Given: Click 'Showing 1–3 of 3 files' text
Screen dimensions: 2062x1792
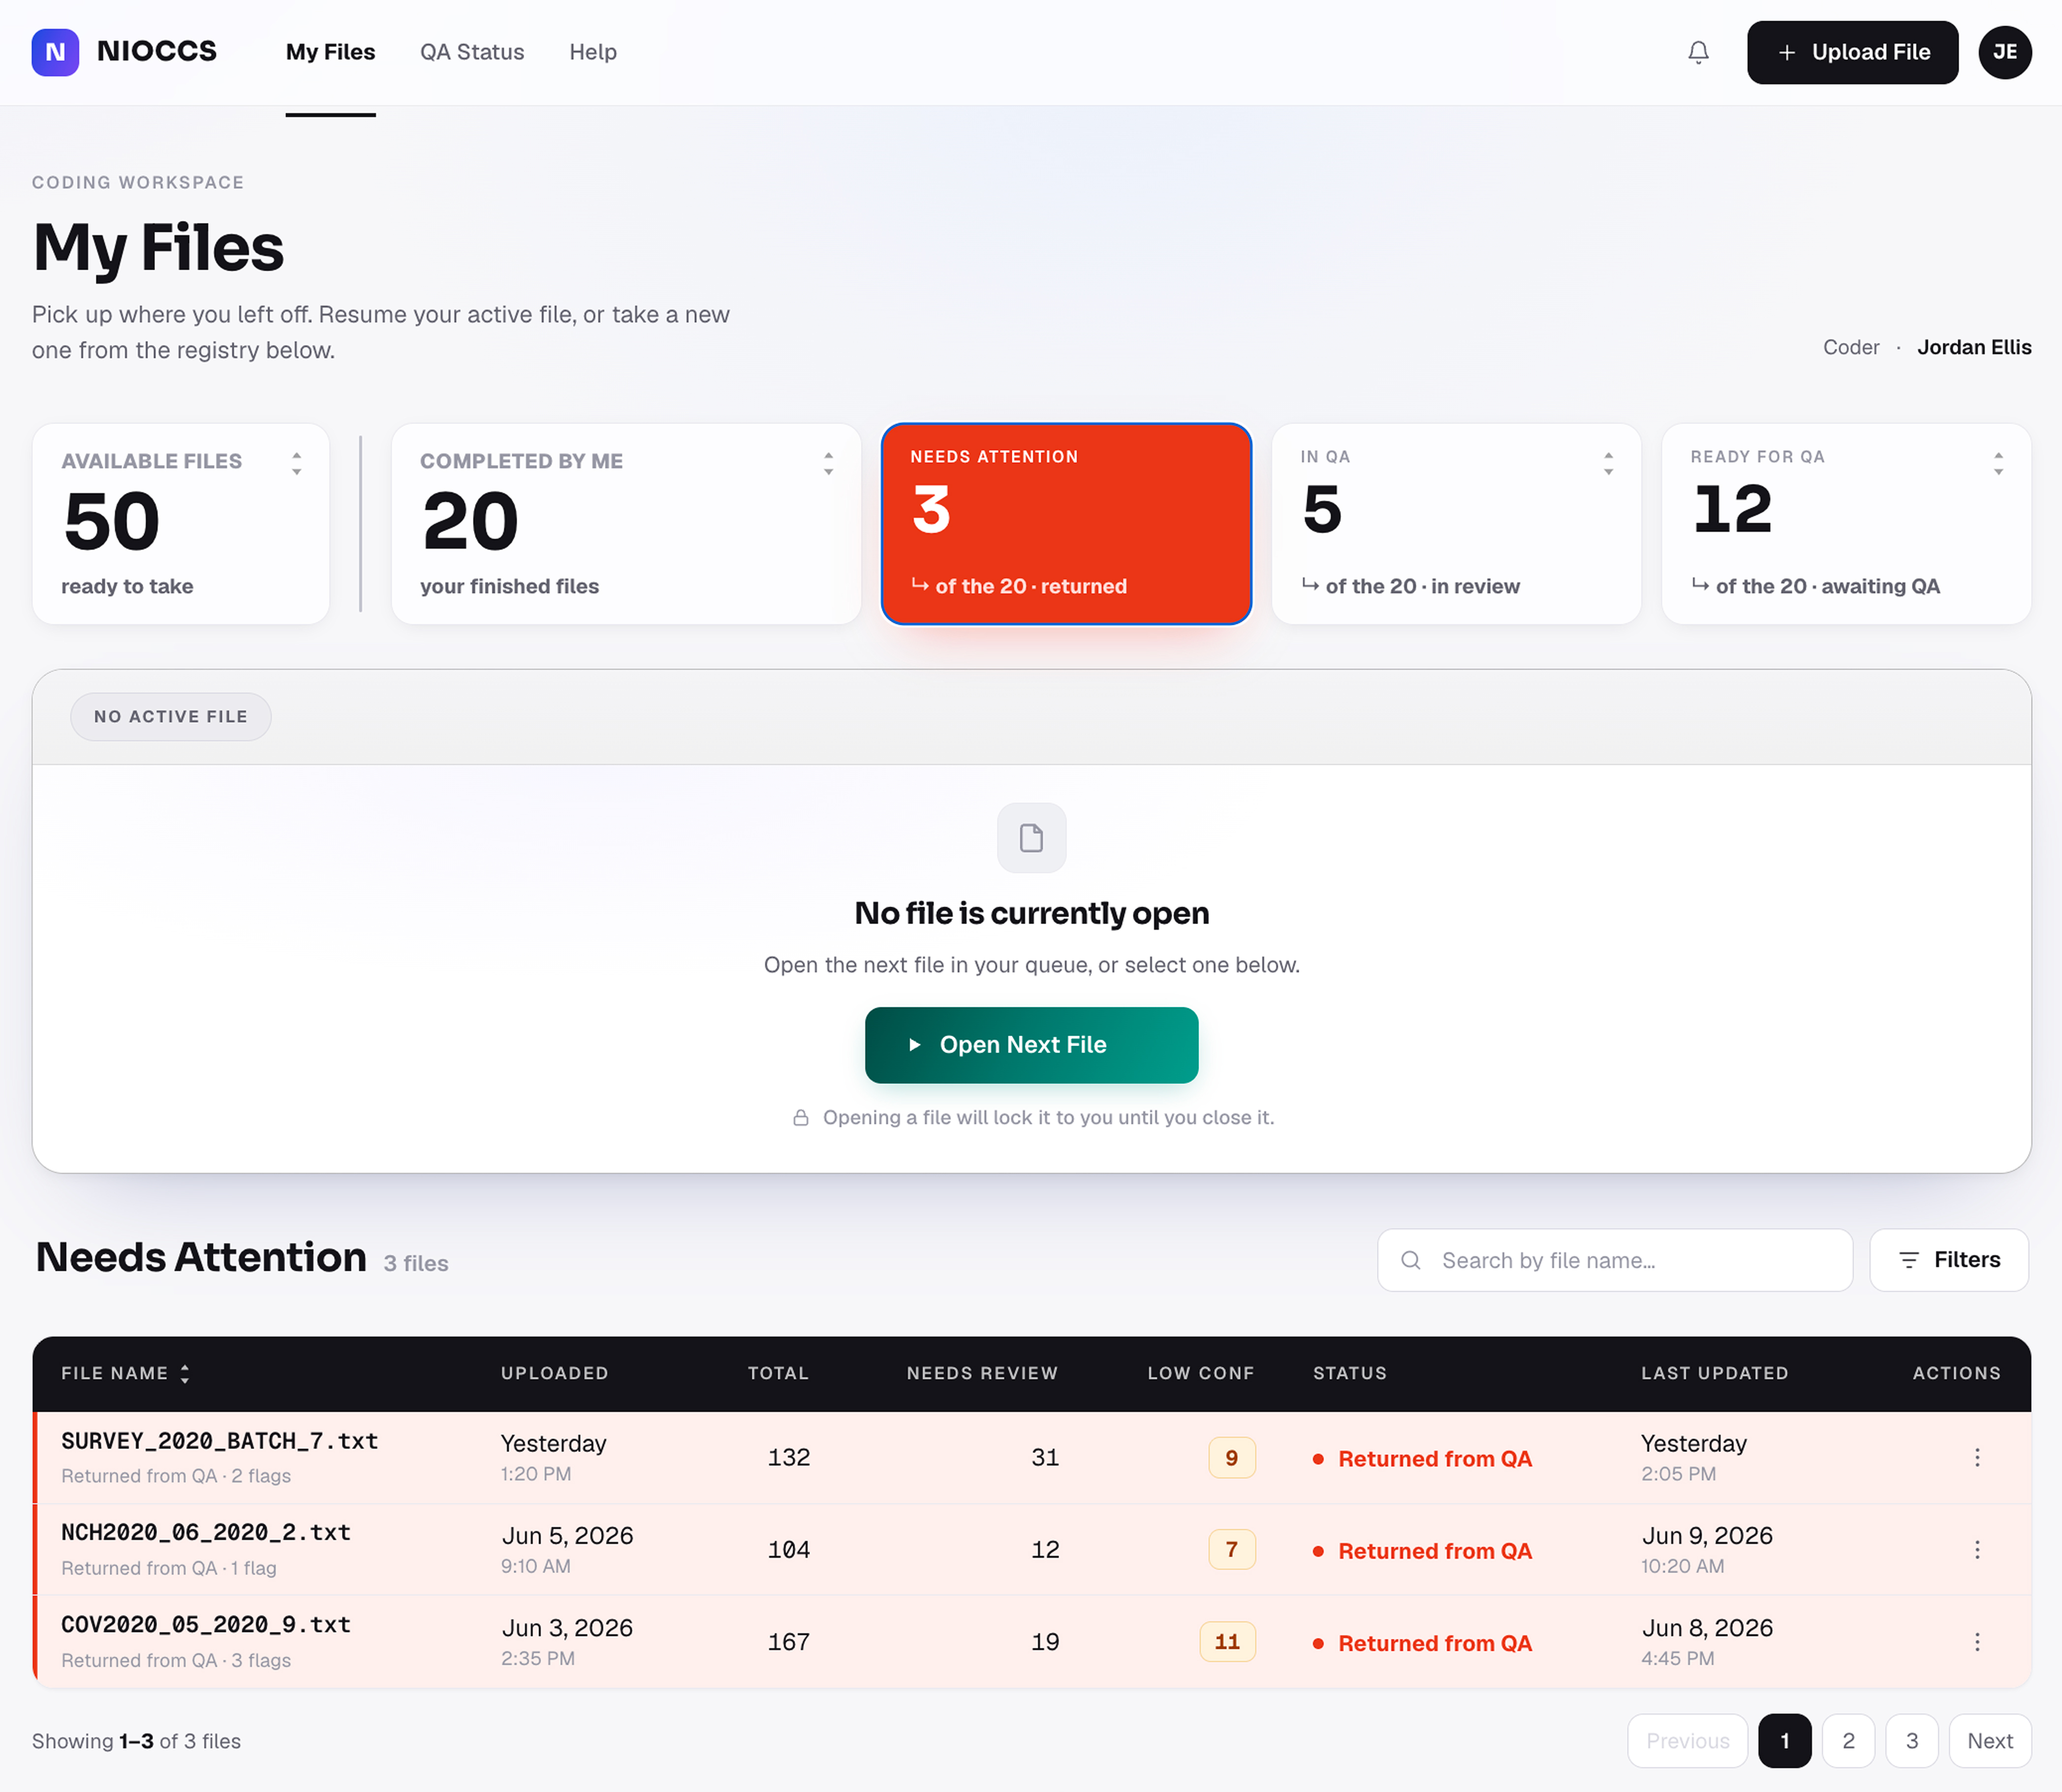Looking at the screenshot, I should pos(136,1741).
